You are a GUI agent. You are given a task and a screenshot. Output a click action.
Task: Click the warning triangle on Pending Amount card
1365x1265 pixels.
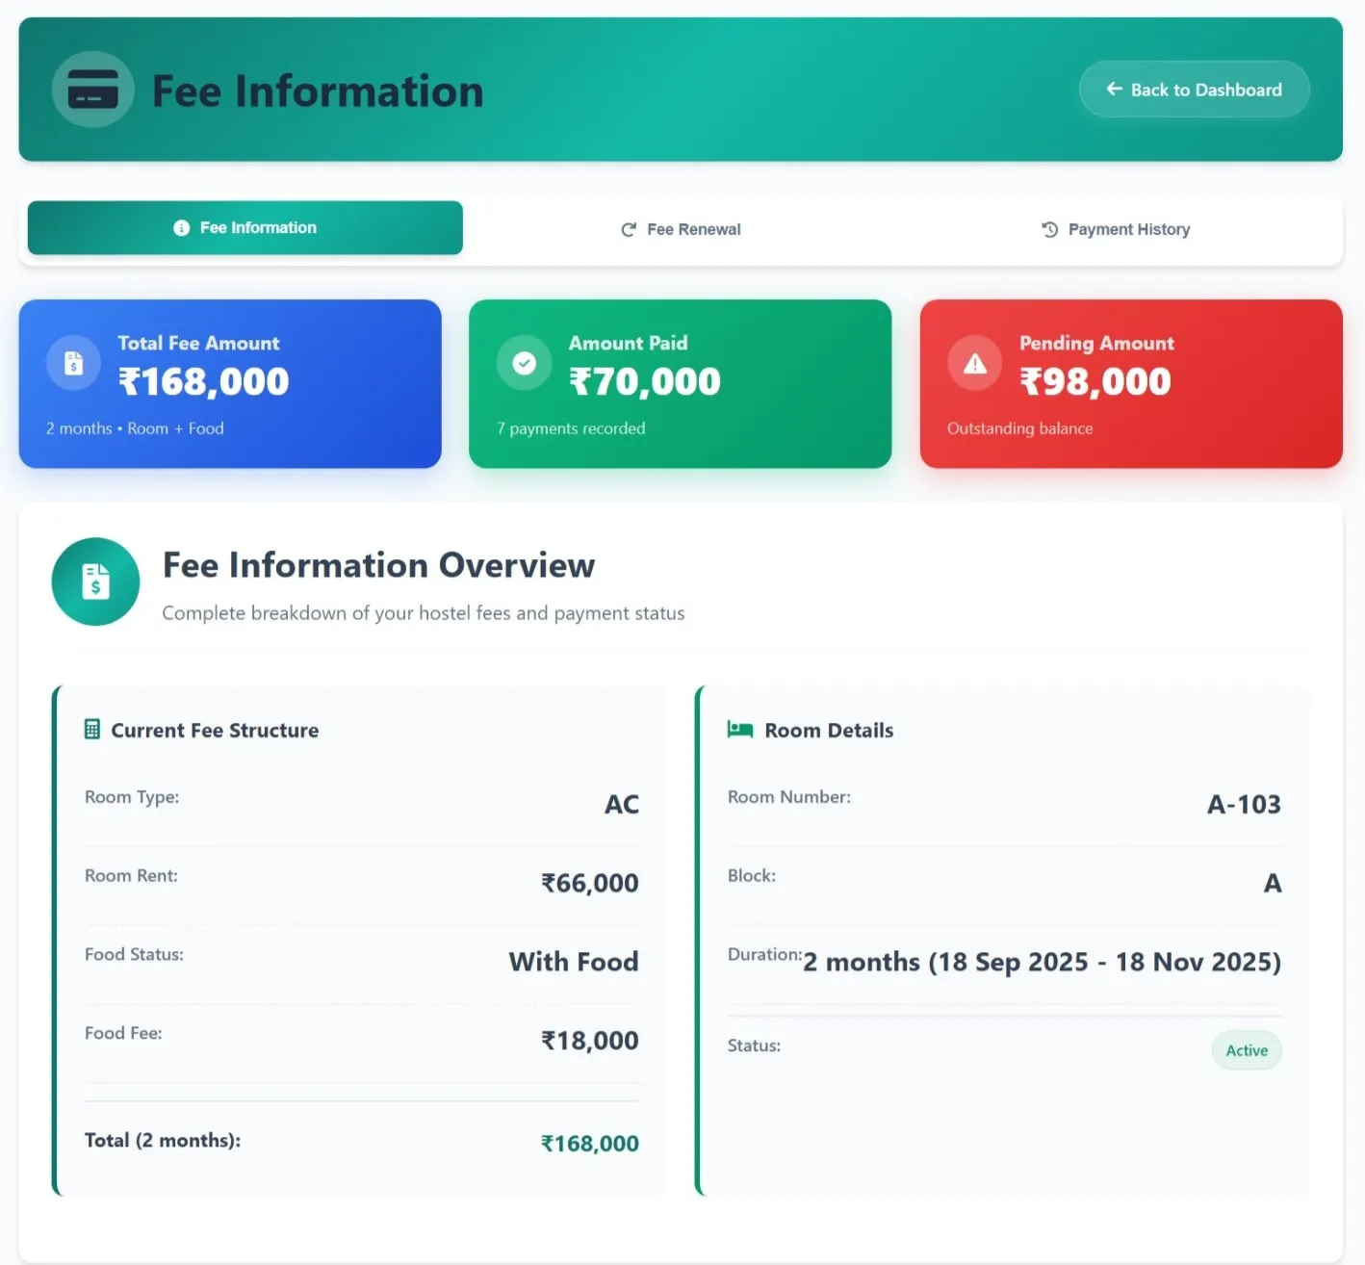click(973, 363)
